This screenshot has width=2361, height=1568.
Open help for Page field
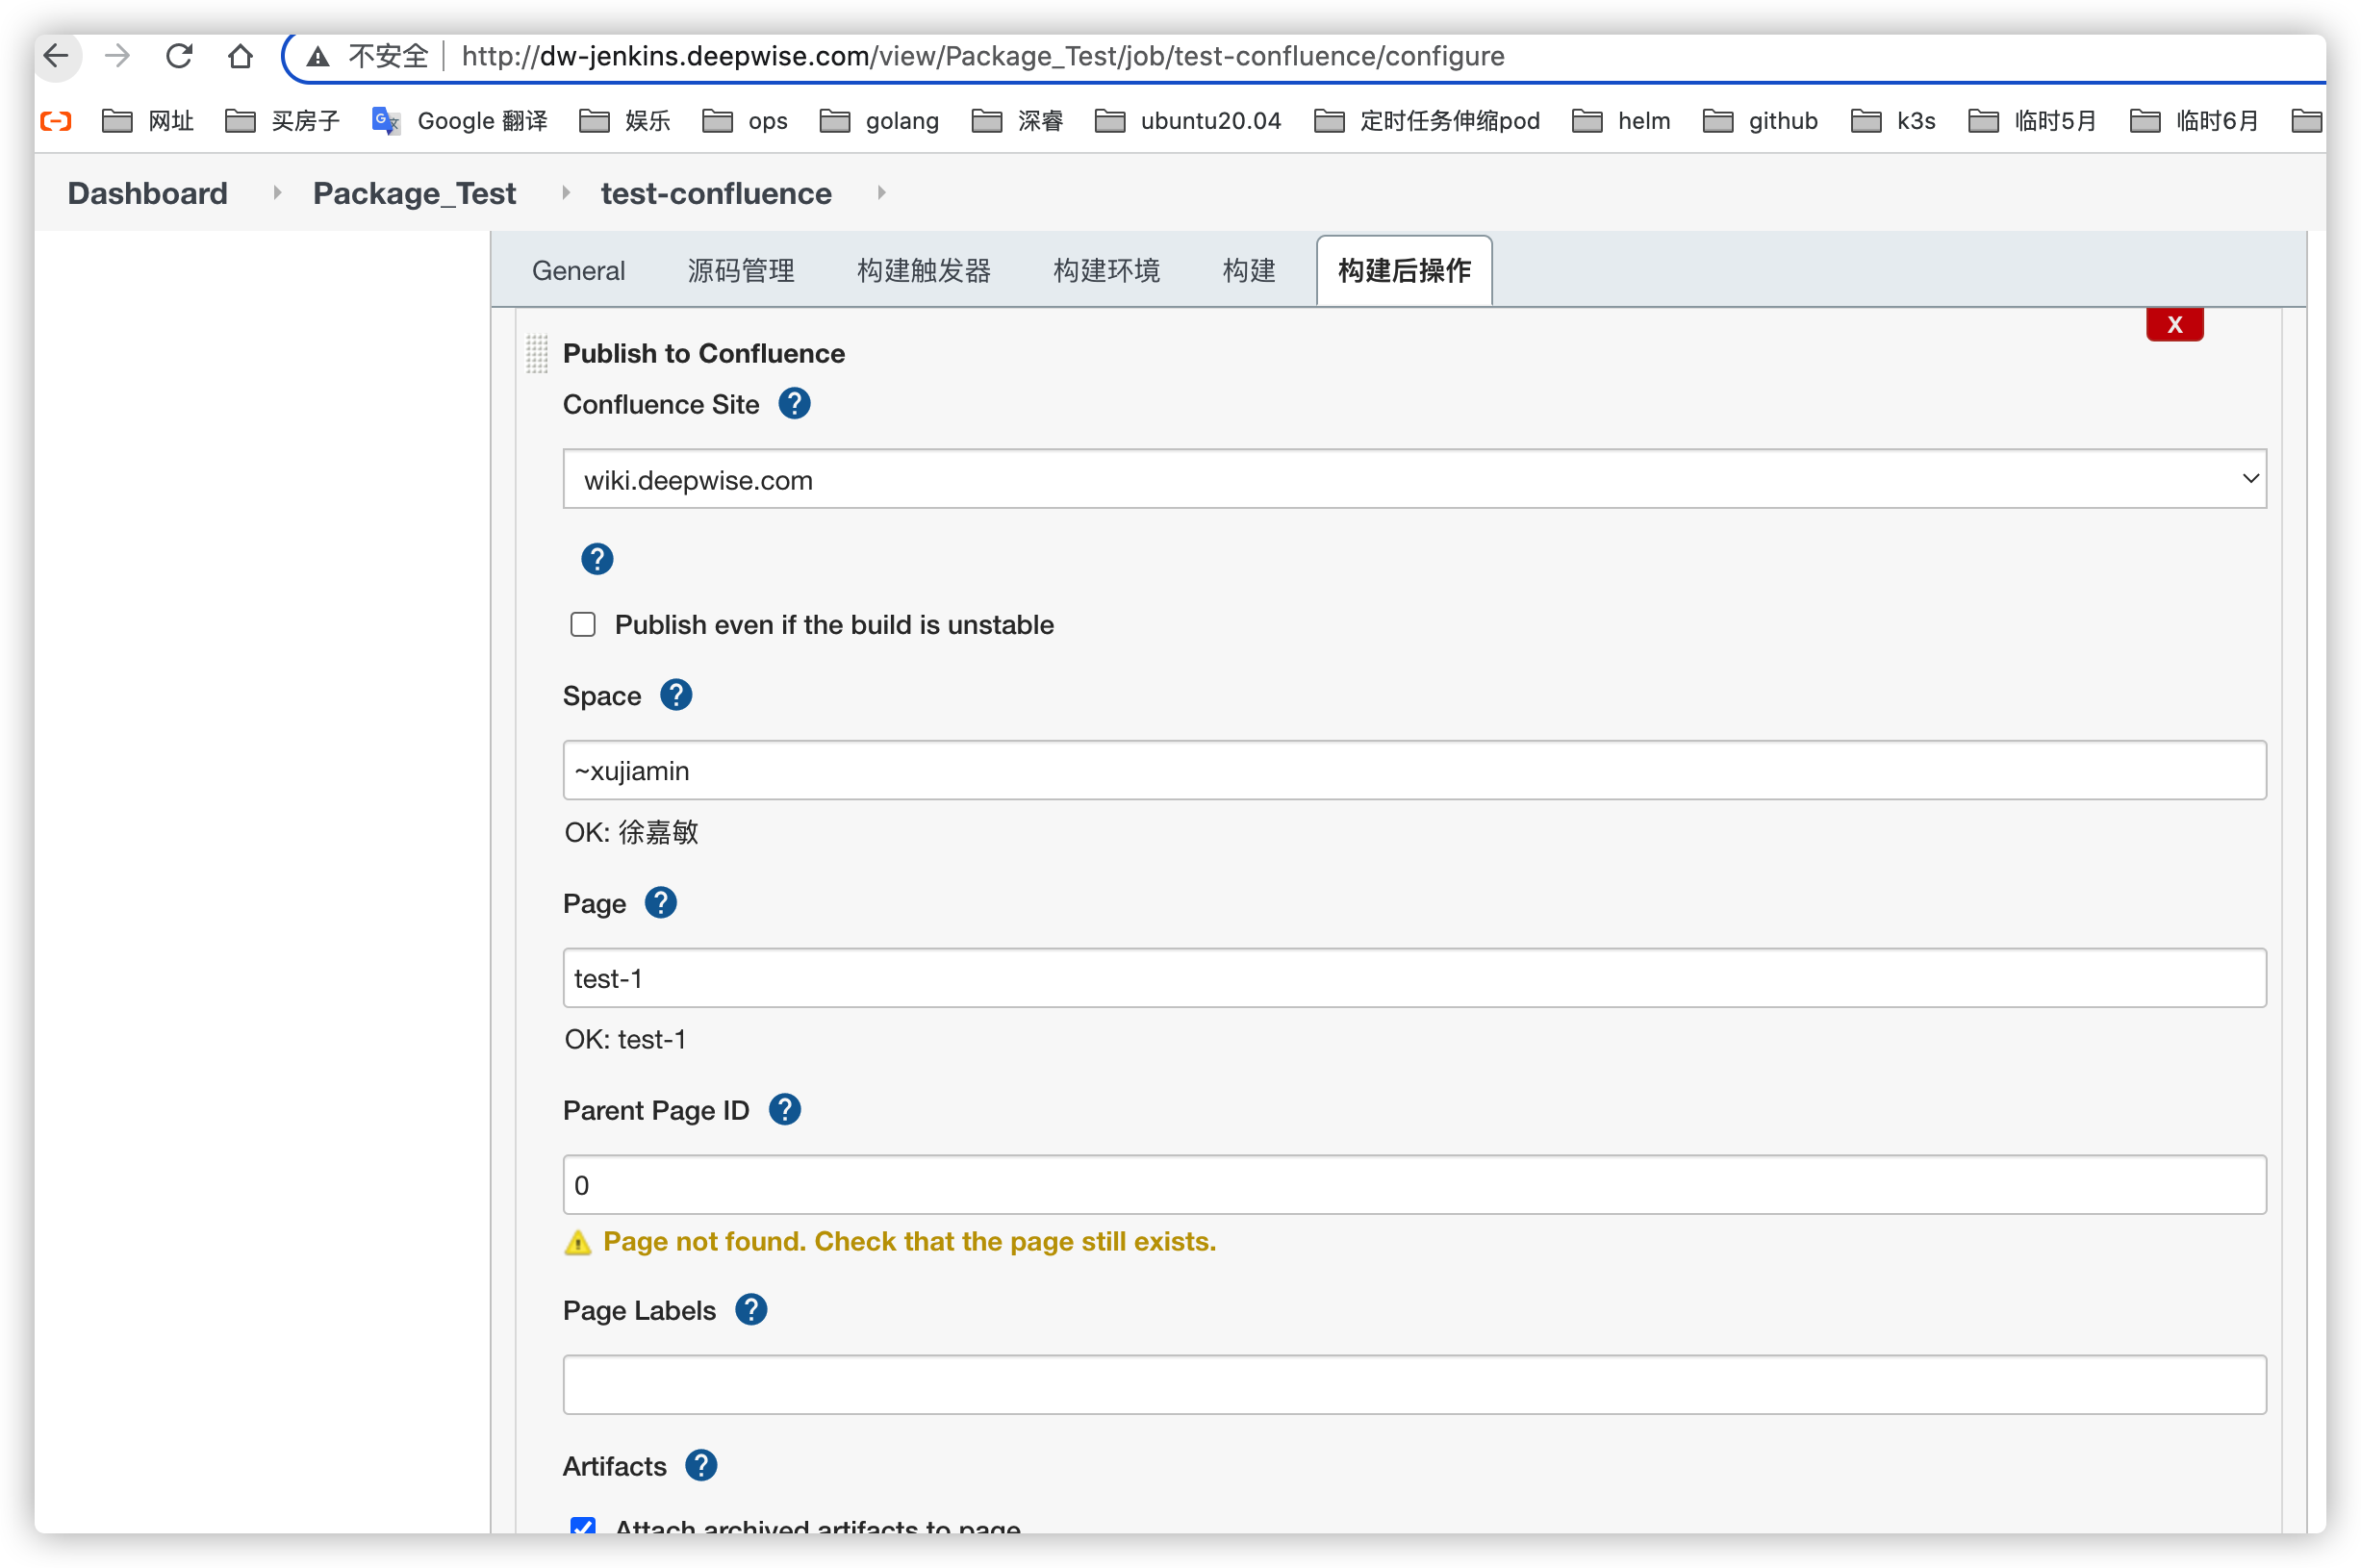(661, 903)
